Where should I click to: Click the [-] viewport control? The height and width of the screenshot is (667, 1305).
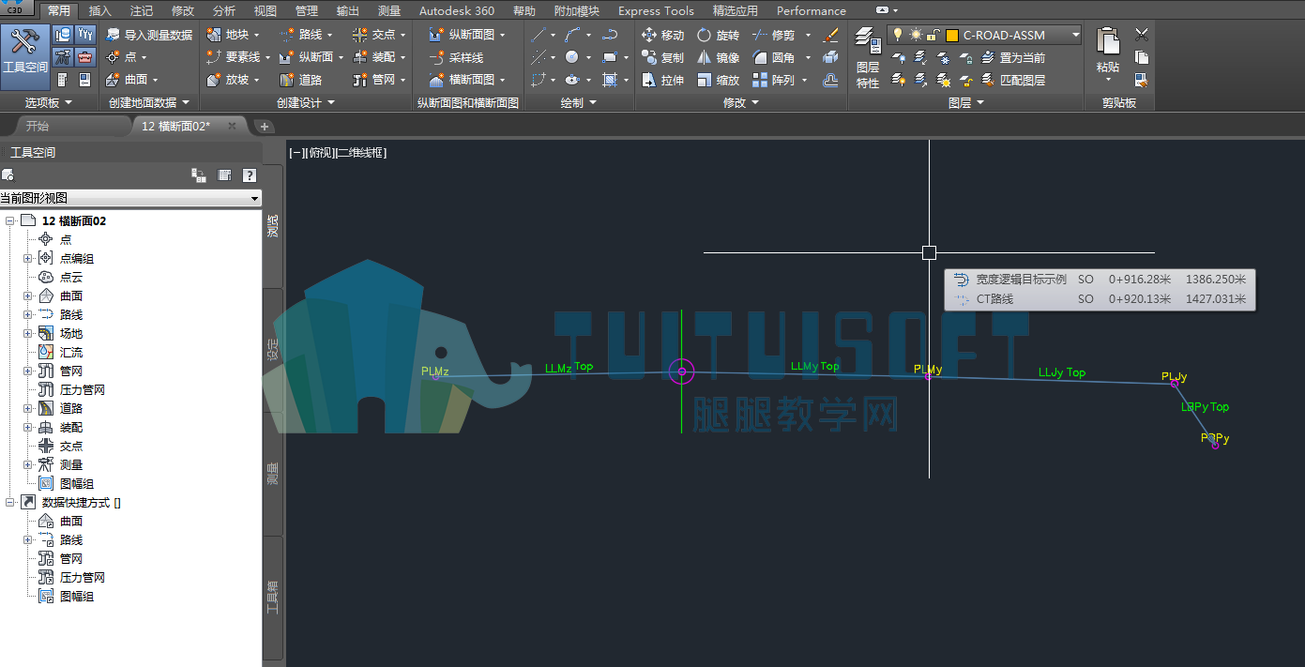pos(297,152)
